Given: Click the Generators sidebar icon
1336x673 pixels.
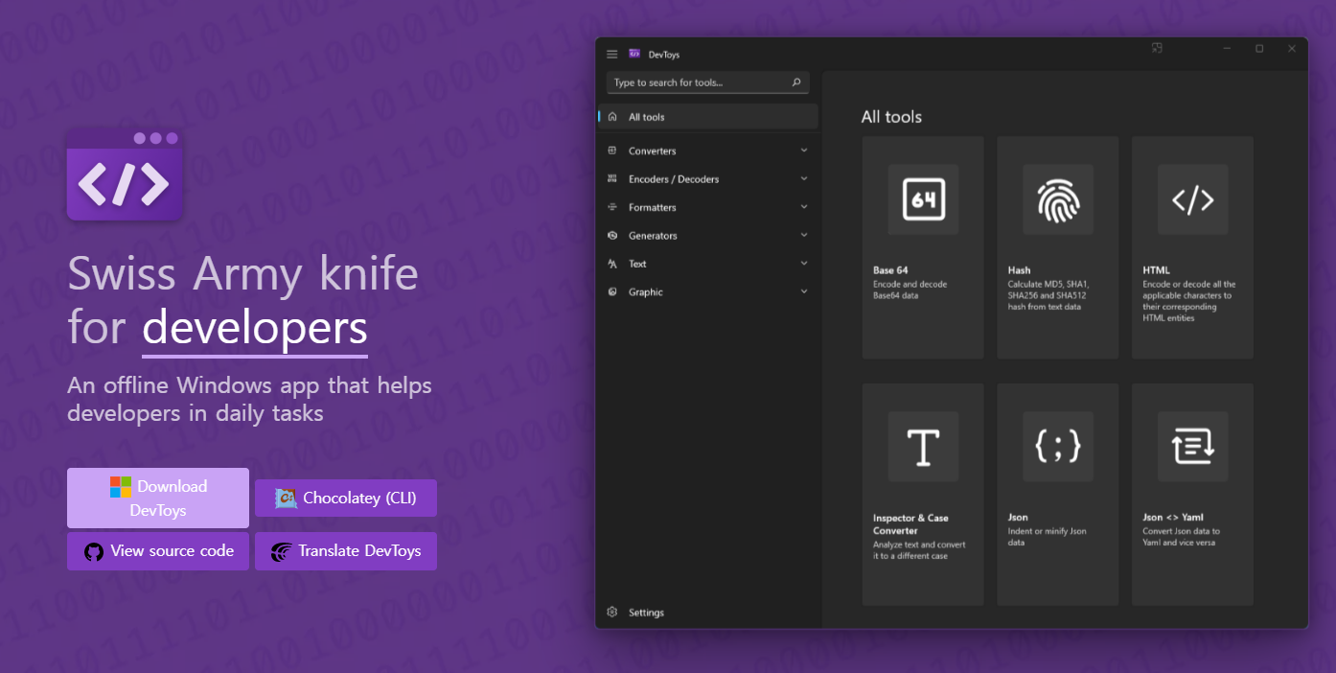Looking at the screenshot, I should [x=612, y=235].
